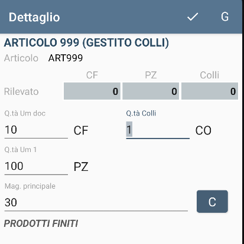244x244 pixels.
Task: Click the PRODOTTI FINITI text
Action: click(41, 223)
